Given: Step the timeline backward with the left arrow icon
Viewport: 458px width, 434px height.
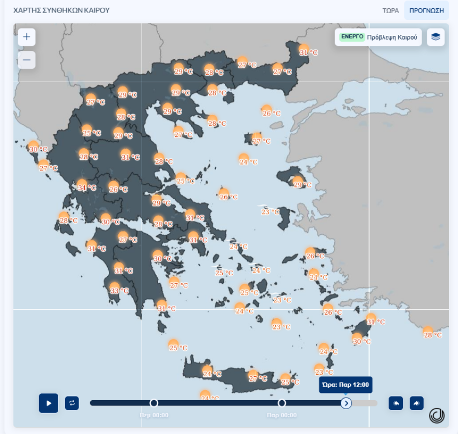Looking at the screenshot, I should pos(396,403).
